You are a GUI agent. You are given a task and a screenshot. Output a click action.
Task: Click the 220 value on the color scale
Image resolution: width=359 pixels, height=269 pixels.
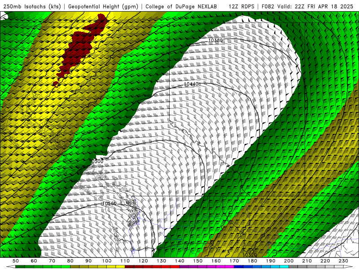(x=325, y=261)
